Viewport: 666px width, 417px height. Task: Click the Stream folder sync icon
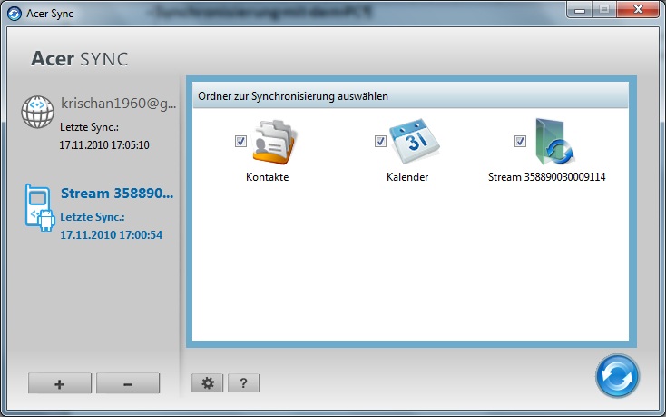tap(554, 142)
